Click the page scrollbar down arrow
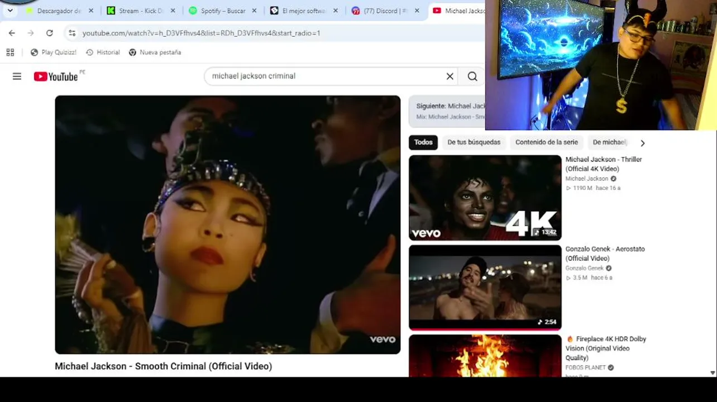The width and height of the screenshot is (717, 402). [x=713, y=373]
